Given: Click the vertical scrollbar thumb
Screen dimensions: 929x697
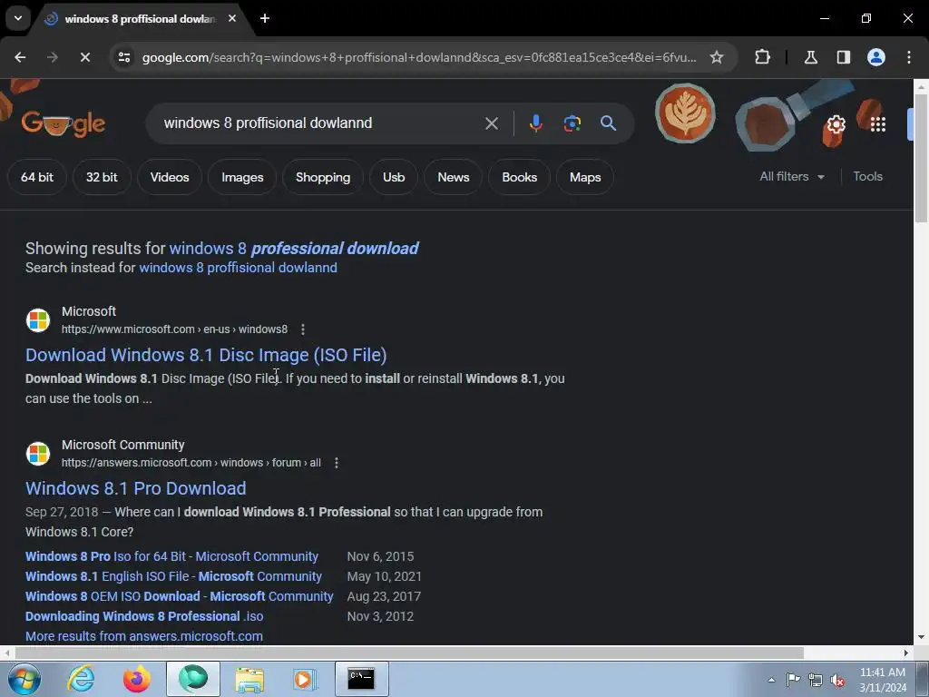Looking at the screenshot, I should 921,158.
